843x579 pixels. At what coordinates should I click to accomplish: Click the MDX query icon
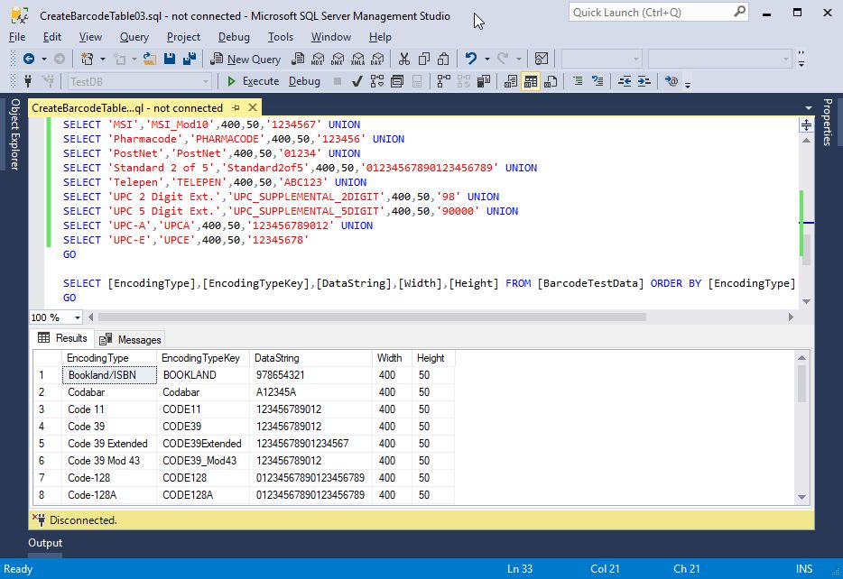pos(317,59)
